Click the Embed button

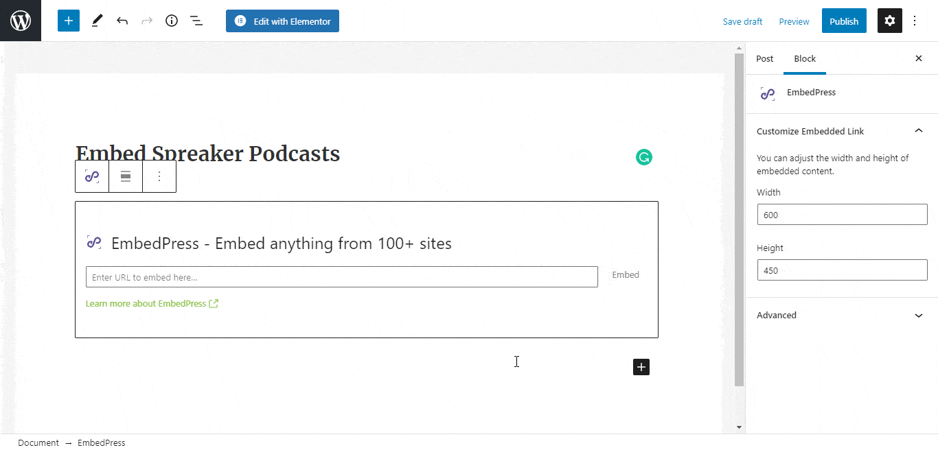626,275
